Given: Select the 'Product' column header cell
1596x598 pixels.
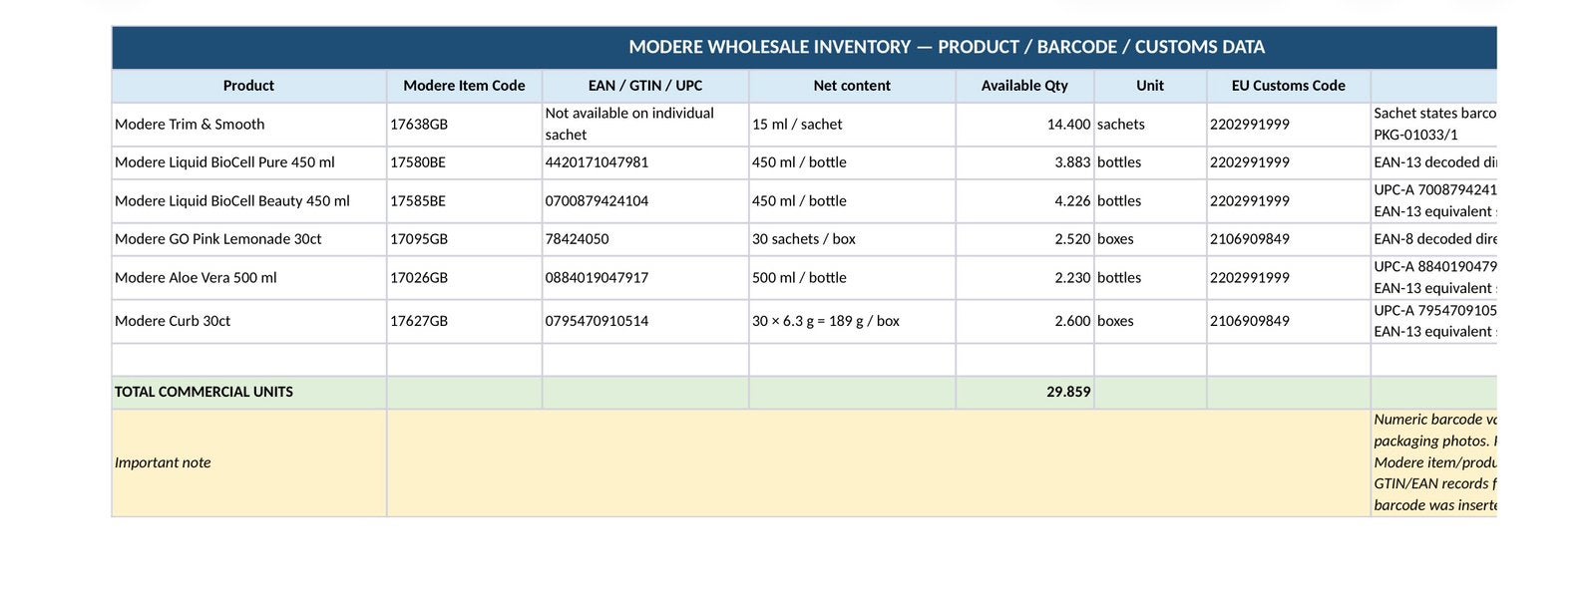Looking at the screenshot, I should (x=248, y=86).
